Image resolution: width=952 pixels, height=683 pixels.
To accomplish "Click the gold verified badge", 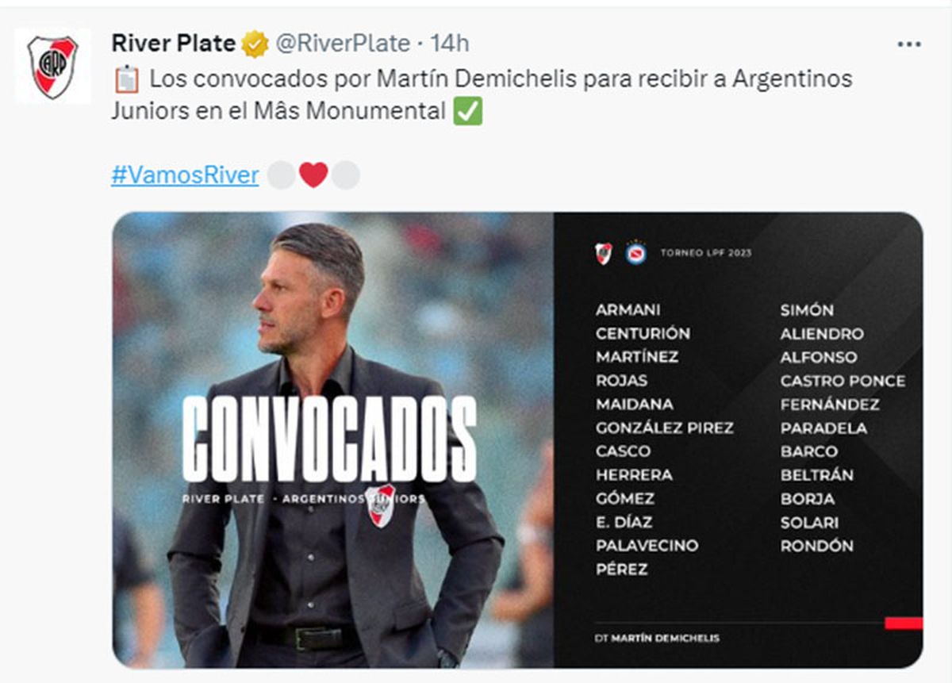I will coord(255,44).
